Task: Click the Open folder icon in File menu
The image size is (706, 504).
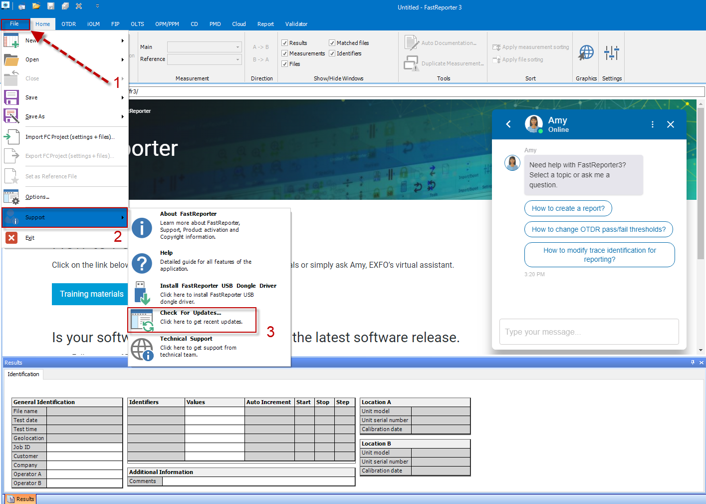Action: point(11,59)
